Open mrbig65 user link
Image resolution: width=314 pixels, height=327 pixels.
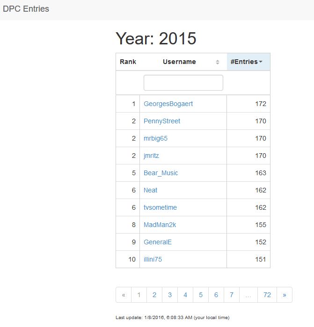(x=155, y=138)
